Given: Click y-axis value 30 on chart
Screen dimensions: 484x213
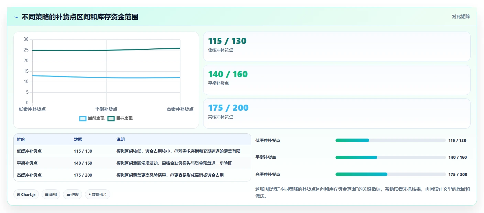Looking at the screenshot, I should coord(26,39).
